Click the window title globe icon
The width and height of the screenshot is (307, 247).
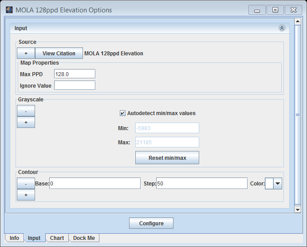[x=9, y=10]
